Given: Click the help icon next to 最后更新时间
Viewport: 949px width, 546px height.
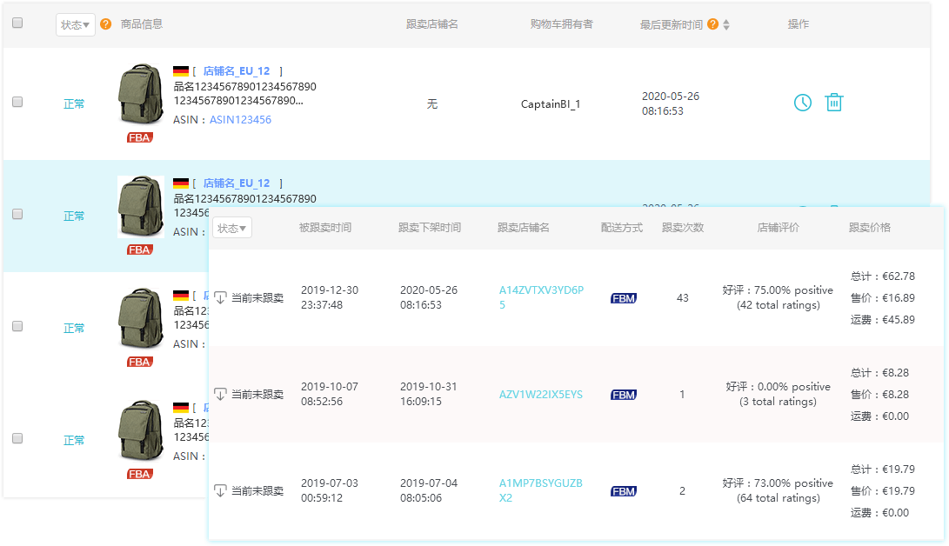Looking at the screenshot, I should [x=713, y=24].
